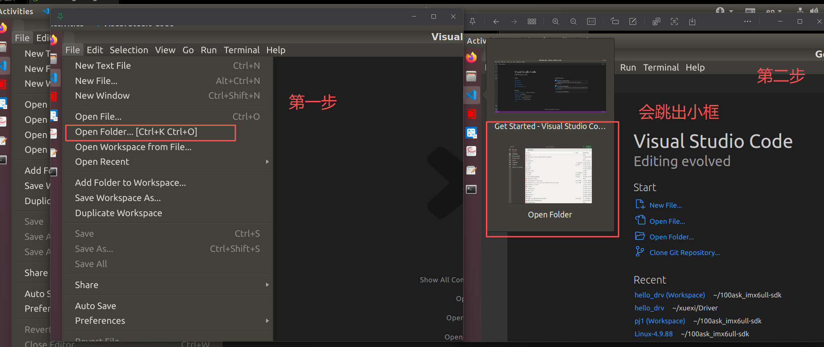
Task: Go to next image with forward arrow
Action: 514,21
